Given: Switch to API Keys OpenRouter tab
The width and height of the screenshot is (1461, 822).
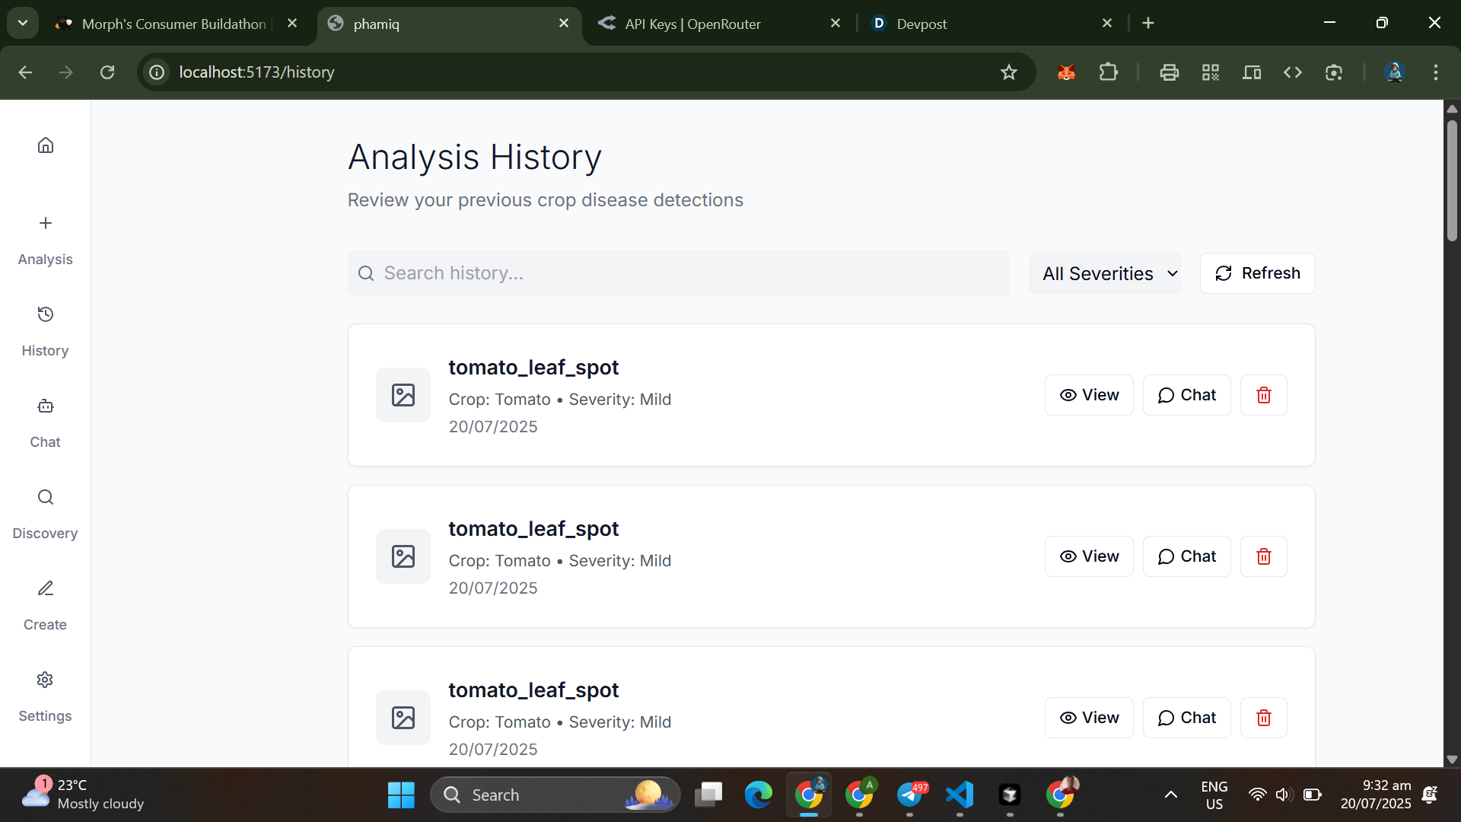Looking at the screenshot, I should 692,24.
